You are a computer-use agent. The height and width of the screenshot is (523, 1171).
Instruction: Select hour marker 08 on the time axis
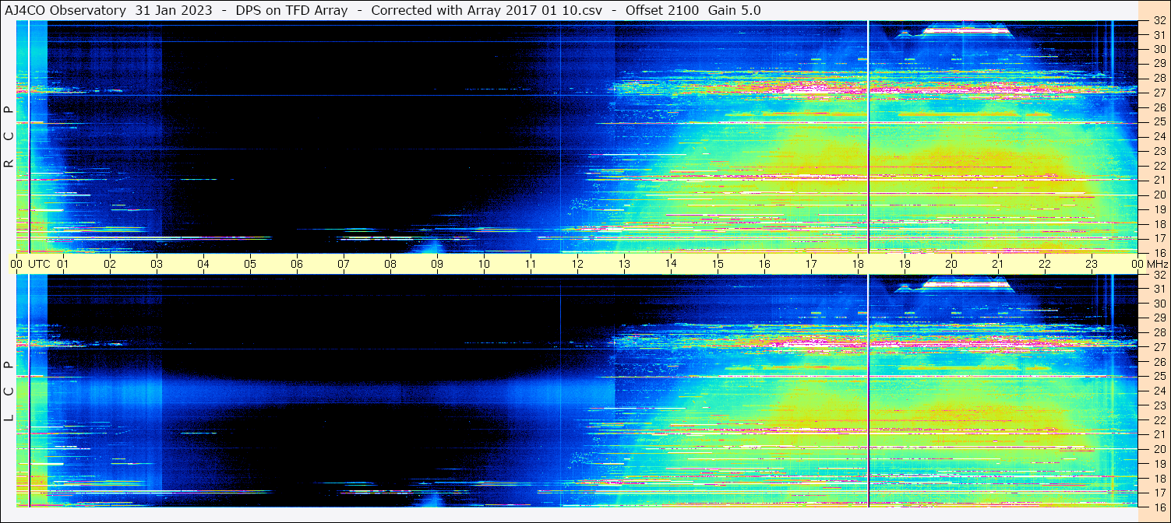pyautogui.click(x=390, y=264)
